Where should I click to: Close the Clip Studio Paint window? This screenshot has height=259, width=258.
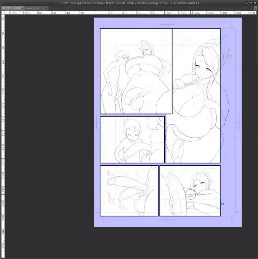pos(255,3)
